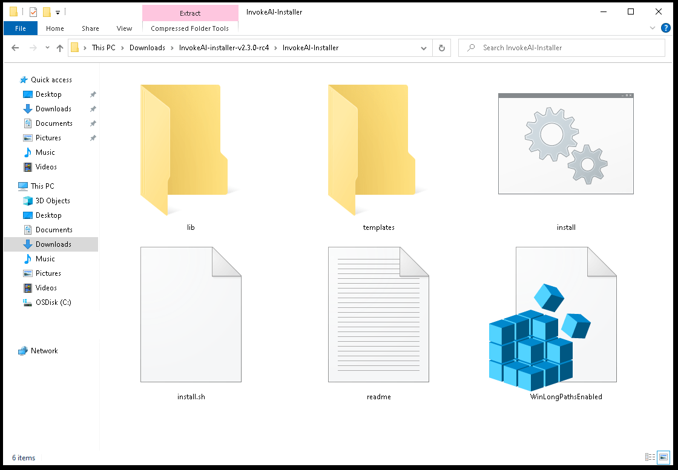
Task: Open the Compressed Folder Tools tab
Action: 189,28
